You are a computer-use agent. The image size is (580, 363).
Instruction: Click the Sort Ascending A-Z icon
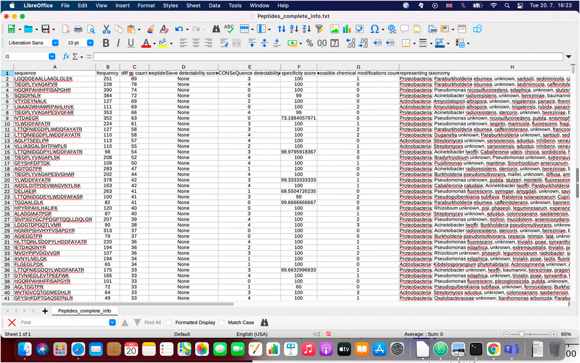(x=294, y=29)
